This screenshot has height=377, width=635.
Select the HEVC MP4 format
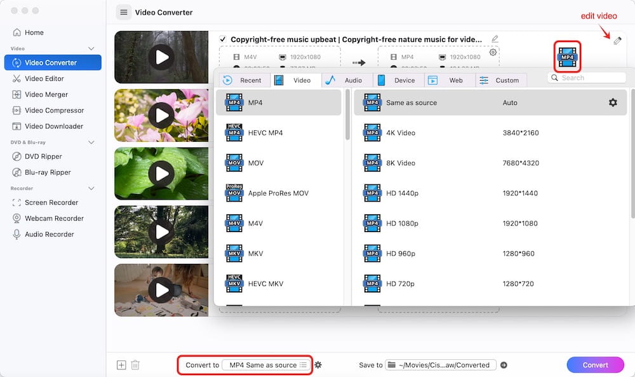279,133
